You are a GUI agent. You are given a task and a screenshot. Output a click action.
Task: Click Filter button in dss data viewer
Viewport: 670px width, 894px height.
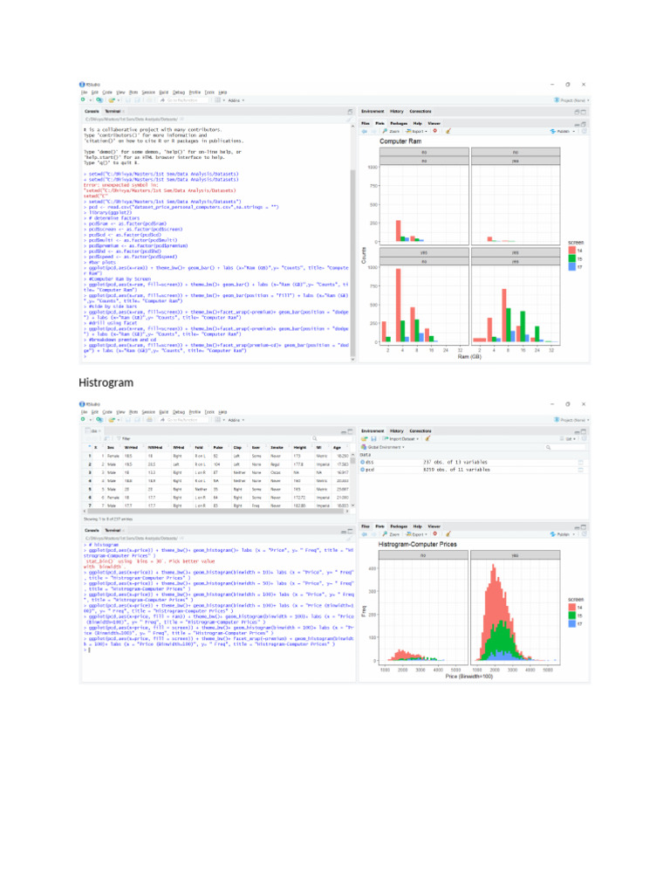tap(124, 439)
